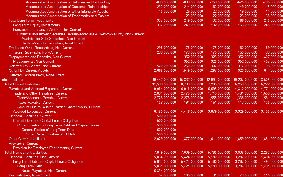The image size is (283, 177).
Task: Select 'Deferred Costs/Assets, Non-Current' label
Action: coord(36,75)
